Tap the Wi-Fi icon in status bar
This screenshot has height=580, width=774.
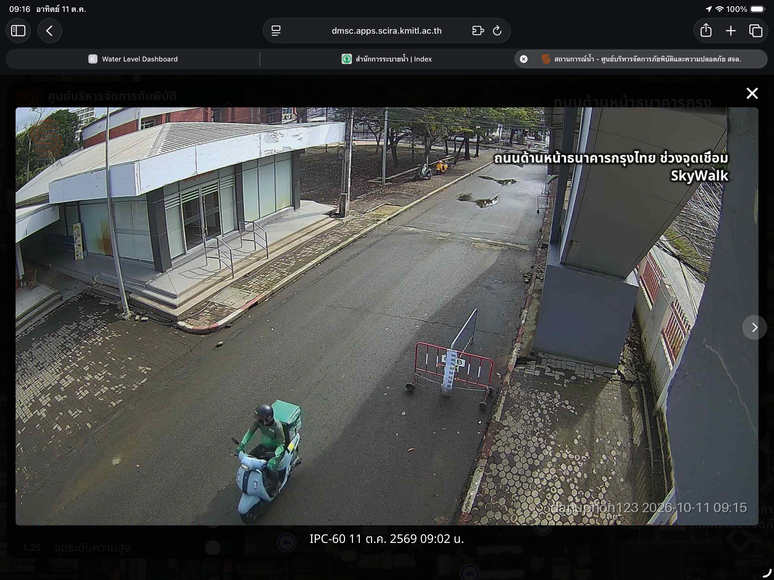pos(720,9)
